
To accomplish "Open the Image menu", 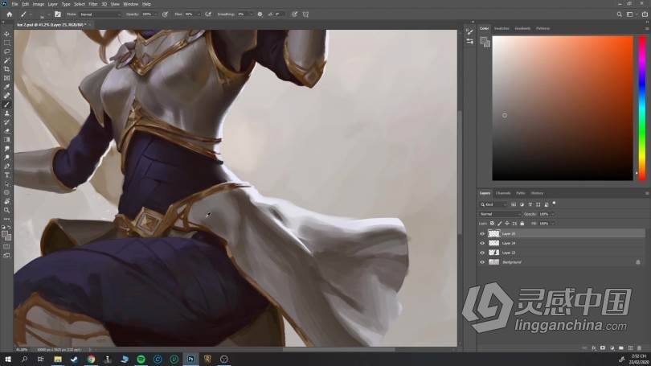I will click(x=39, y=4).
